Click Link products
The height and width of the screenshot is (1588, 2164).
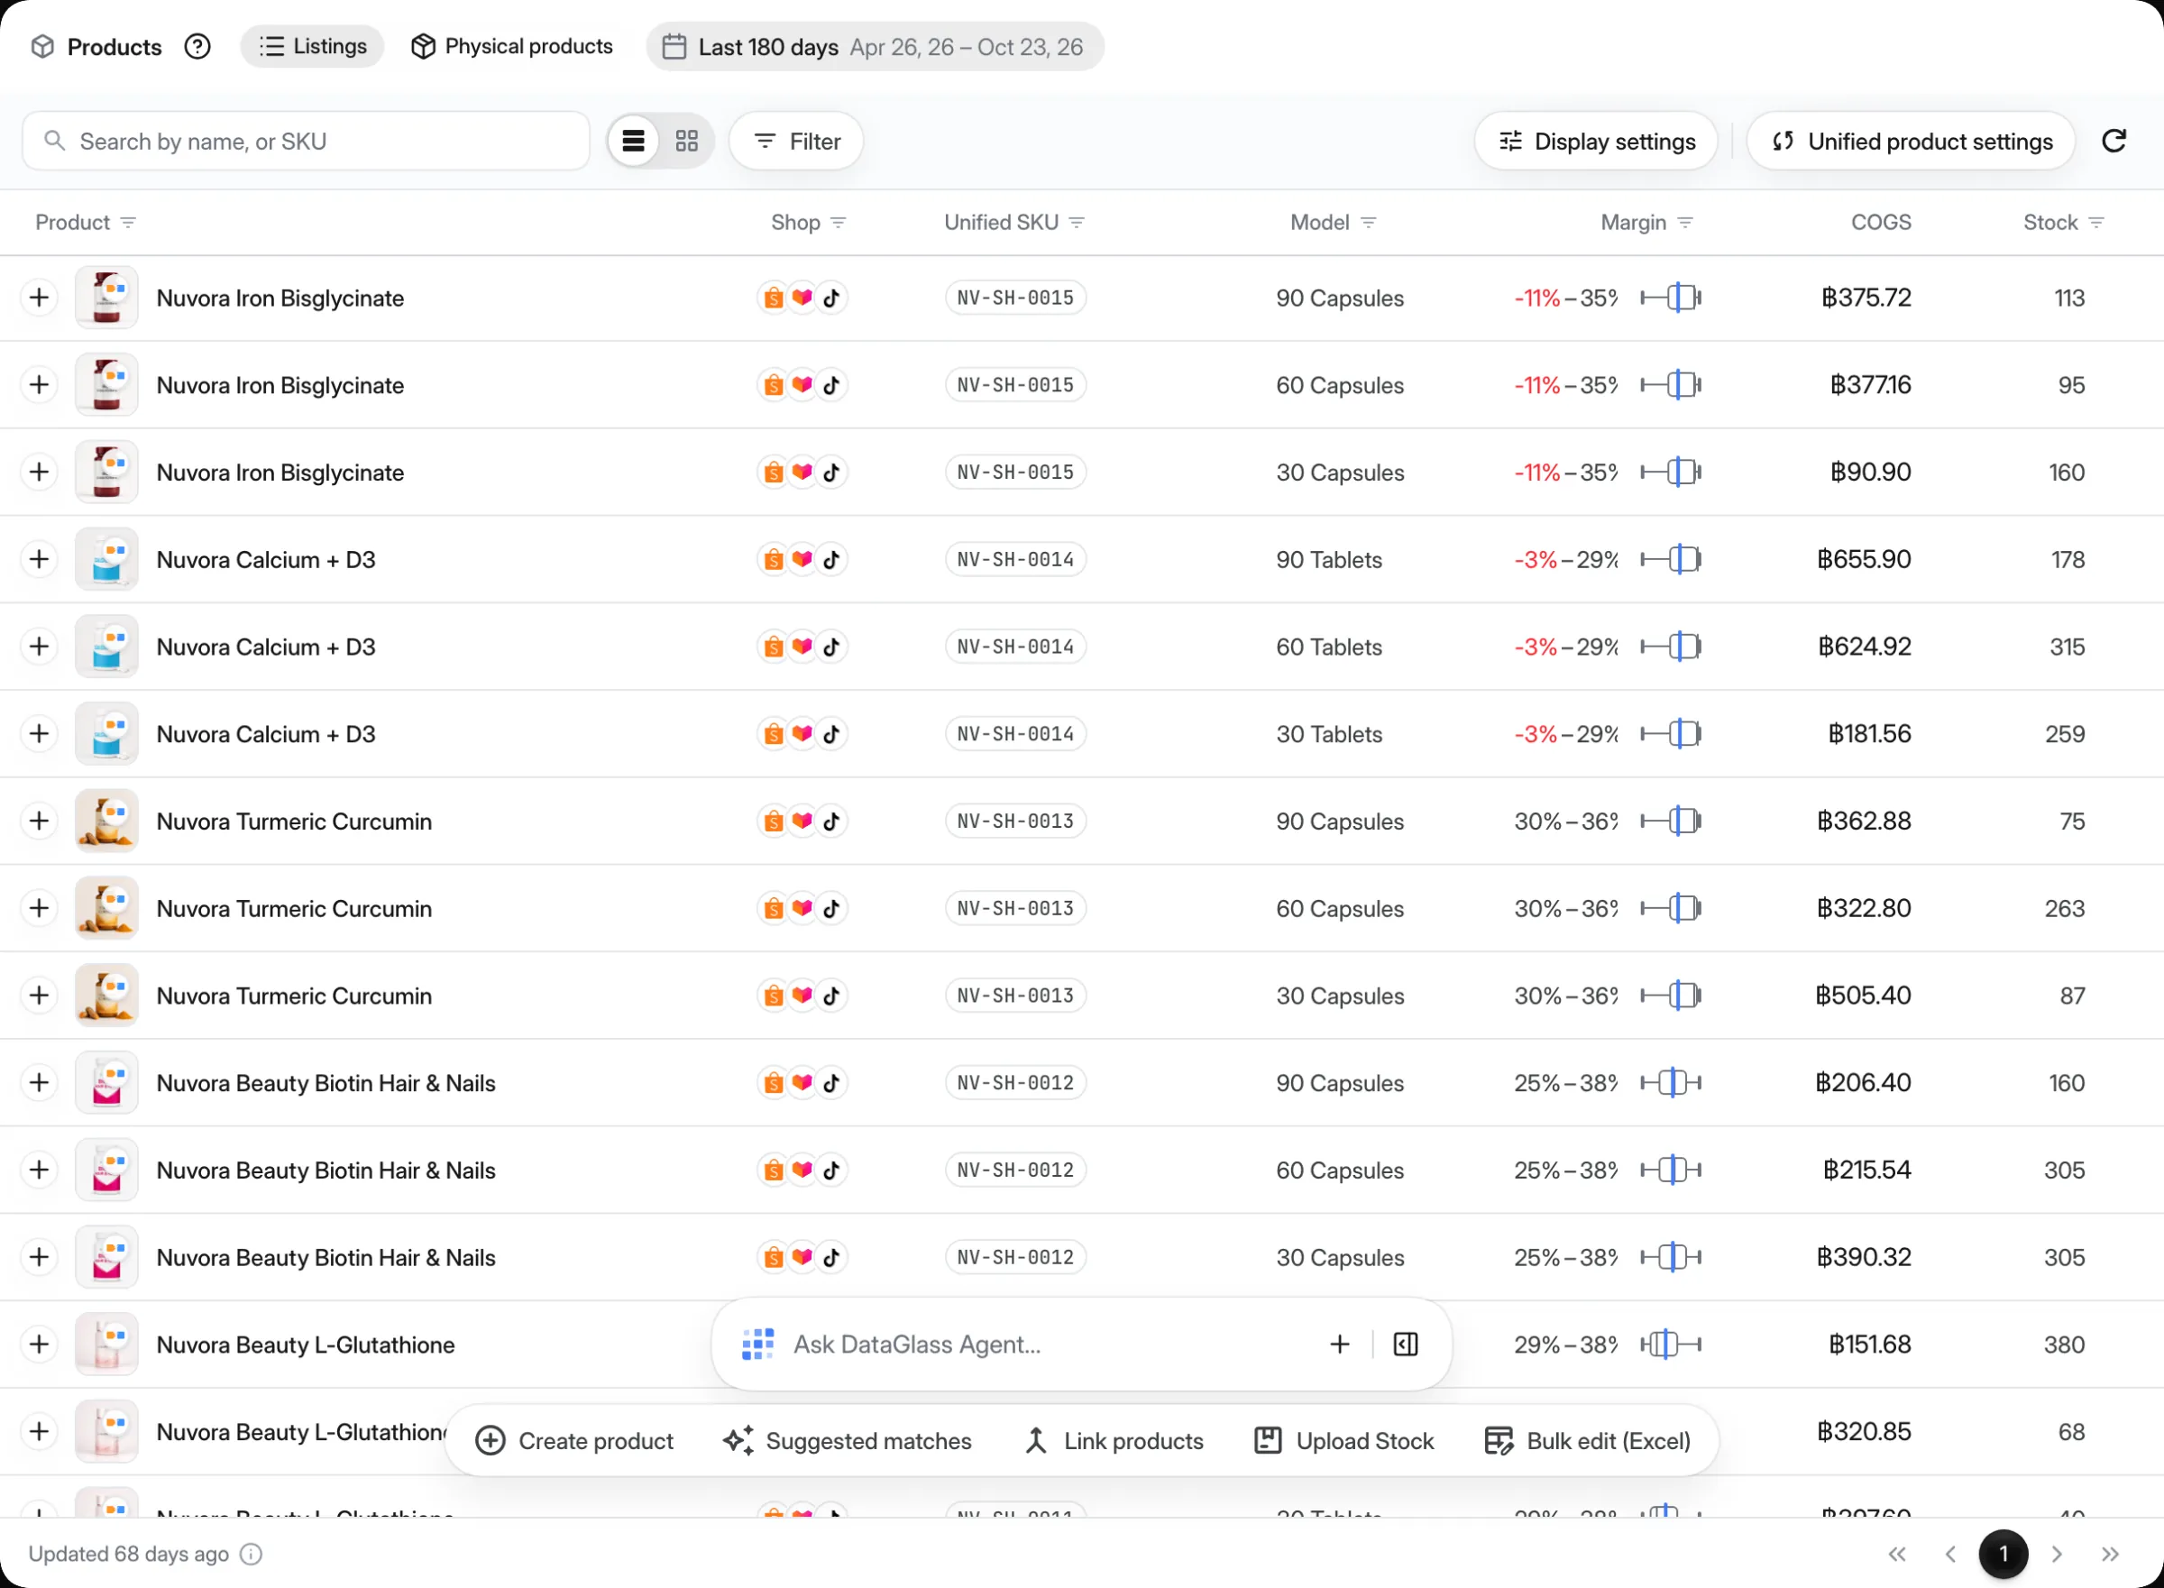point(1113,1441)
